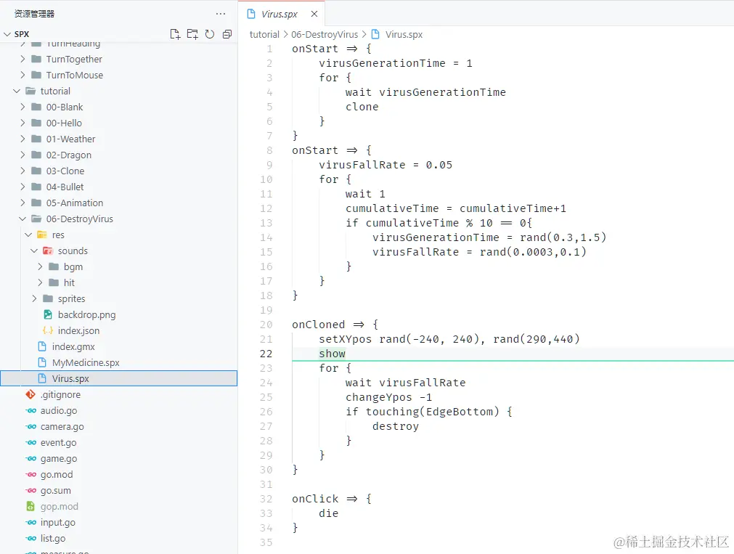Viewport: 734px width, 554px height.
Task: Open game.go file
Action: coord(59,458)
